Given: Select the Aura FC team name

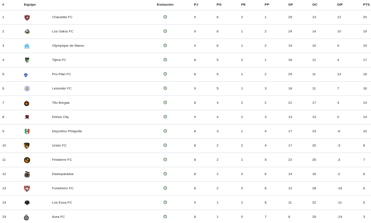Looking at the screenshot, I should pyautogui.click(x=58, y=217).
